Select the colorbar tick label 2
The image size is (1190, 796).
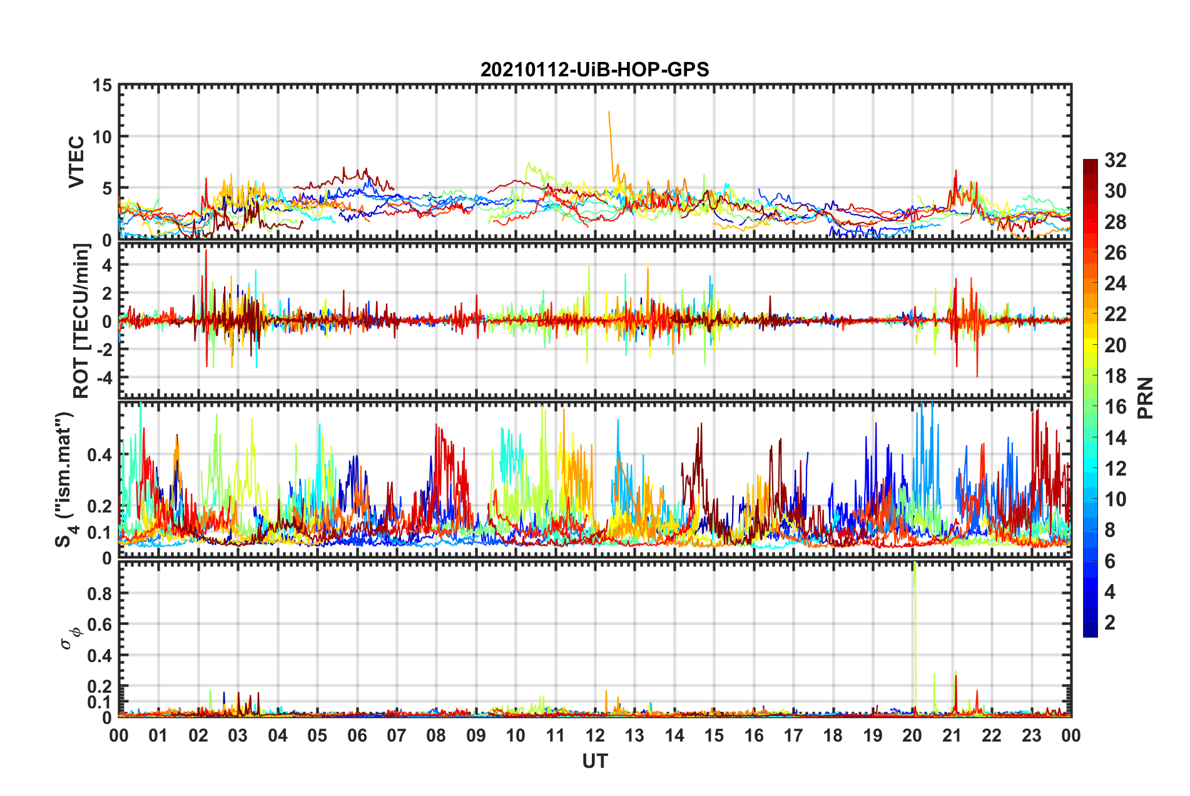coord(1110,623)
